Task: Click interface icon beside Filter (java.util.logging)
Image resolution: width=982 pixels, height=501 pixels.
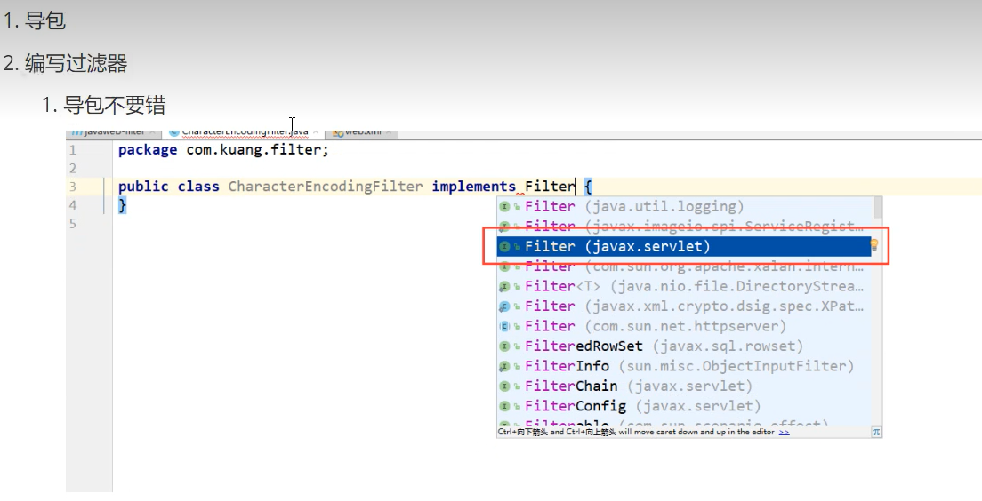Action: point(504,206)
